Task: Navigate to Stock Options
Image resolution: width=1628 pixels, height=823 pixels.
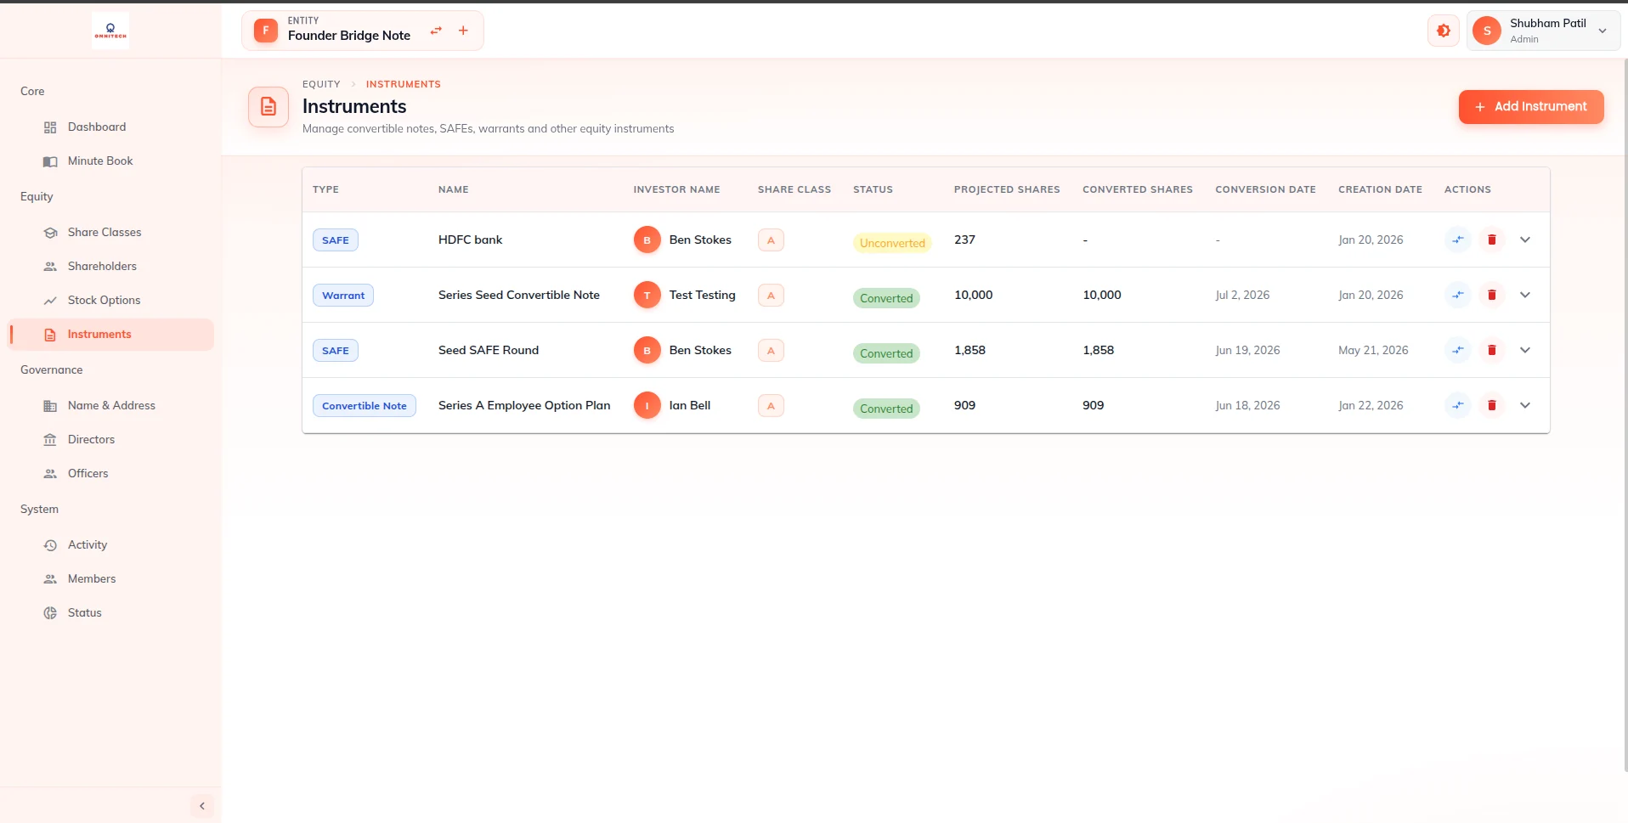Action: coord(111,300)
